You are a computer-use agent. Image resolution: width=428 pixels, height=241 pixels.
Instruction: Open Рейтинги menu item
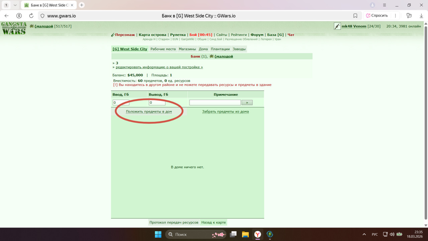(239, 35)
